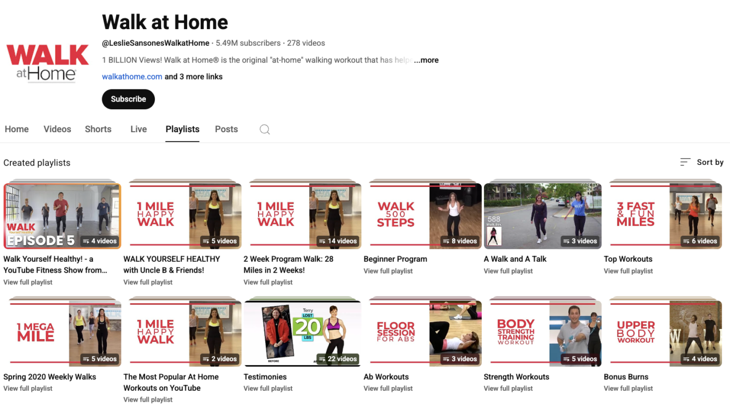
Task: Click the '5 videos' badge on Strength Workouts
Action: (x=579, y=358)
